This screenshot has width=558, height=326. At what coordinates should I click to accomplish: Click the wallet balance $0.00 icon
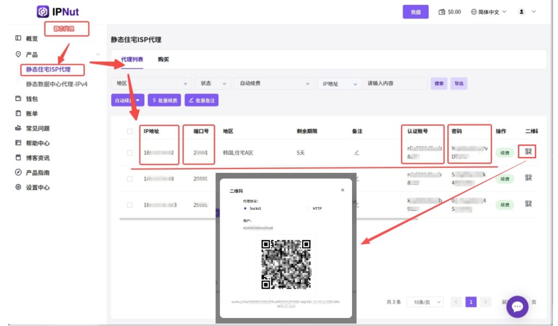click(x=442, y=12)
